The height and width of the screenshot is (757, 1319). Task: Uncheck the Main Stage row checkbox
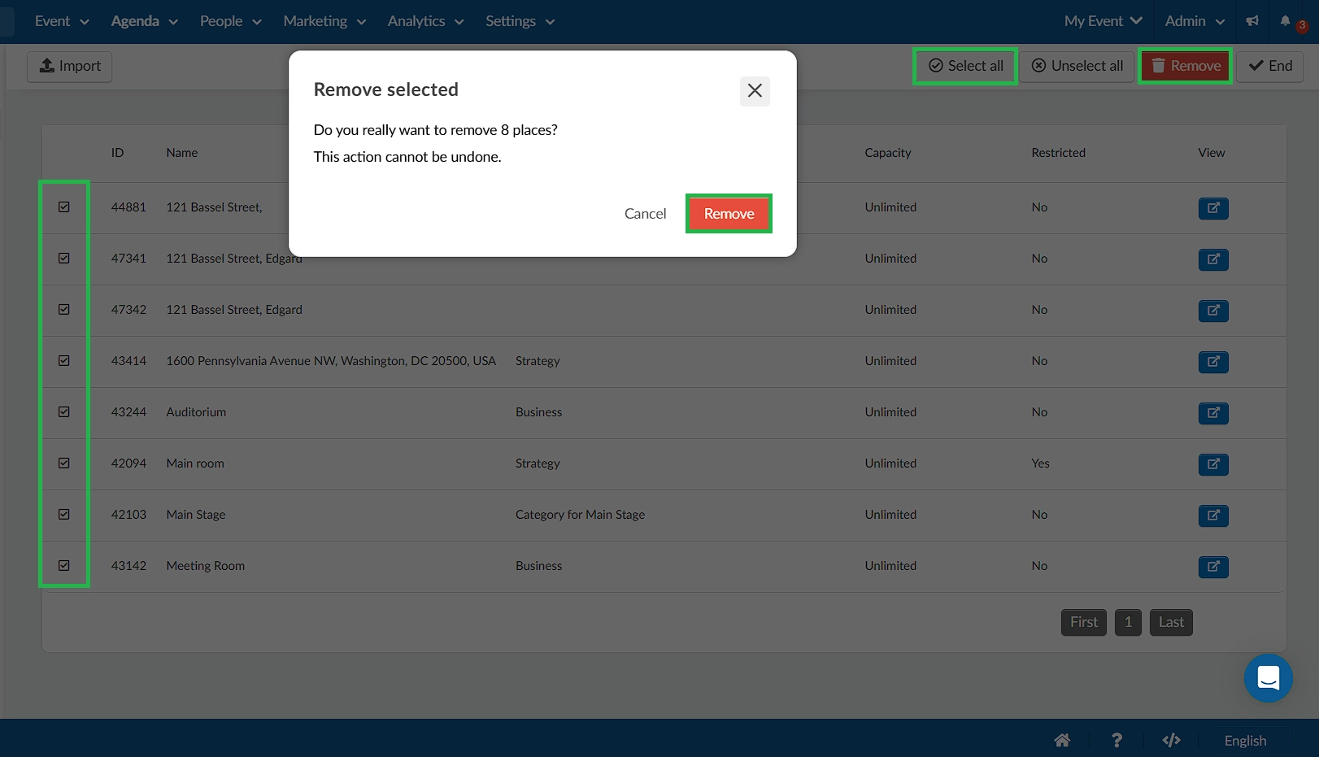64,515
